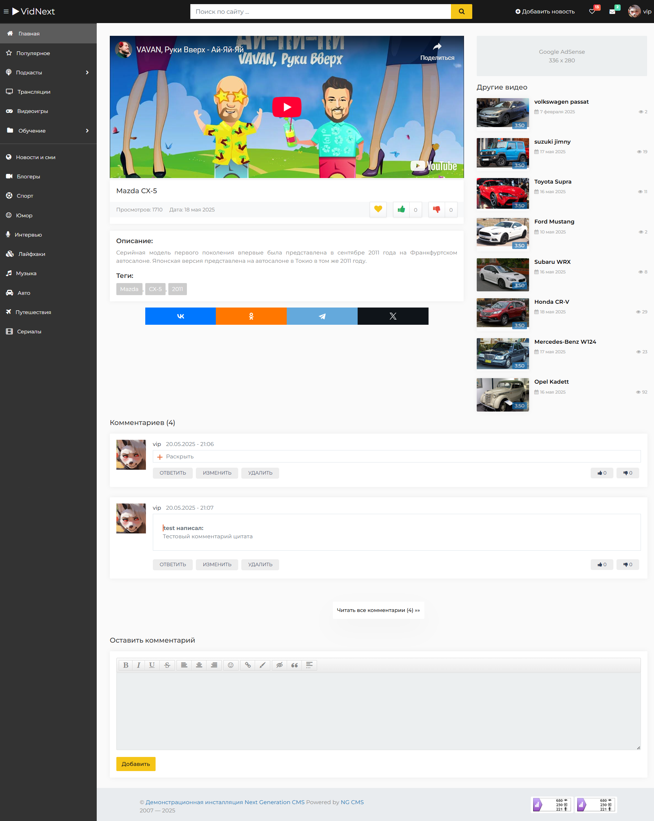Click the 2011 tag
Image resolution: width=654 pixels, height=821 pixels.
(177, 289)
